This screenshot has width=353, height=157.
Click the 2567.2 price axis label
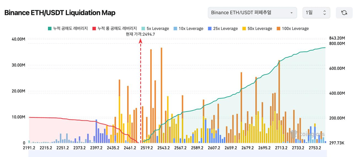(180, 148)
